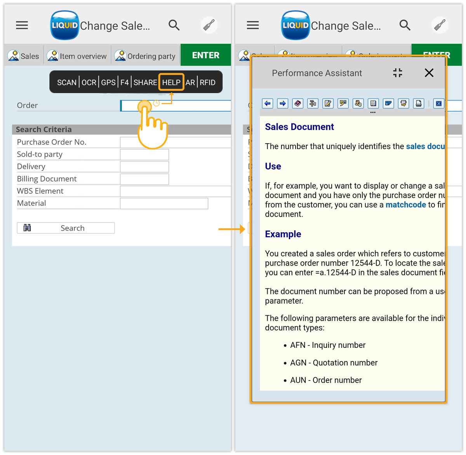Focus the Order input field
This screenshot has height=455, width=466.
pyautogui.click(x=176, y=106)
